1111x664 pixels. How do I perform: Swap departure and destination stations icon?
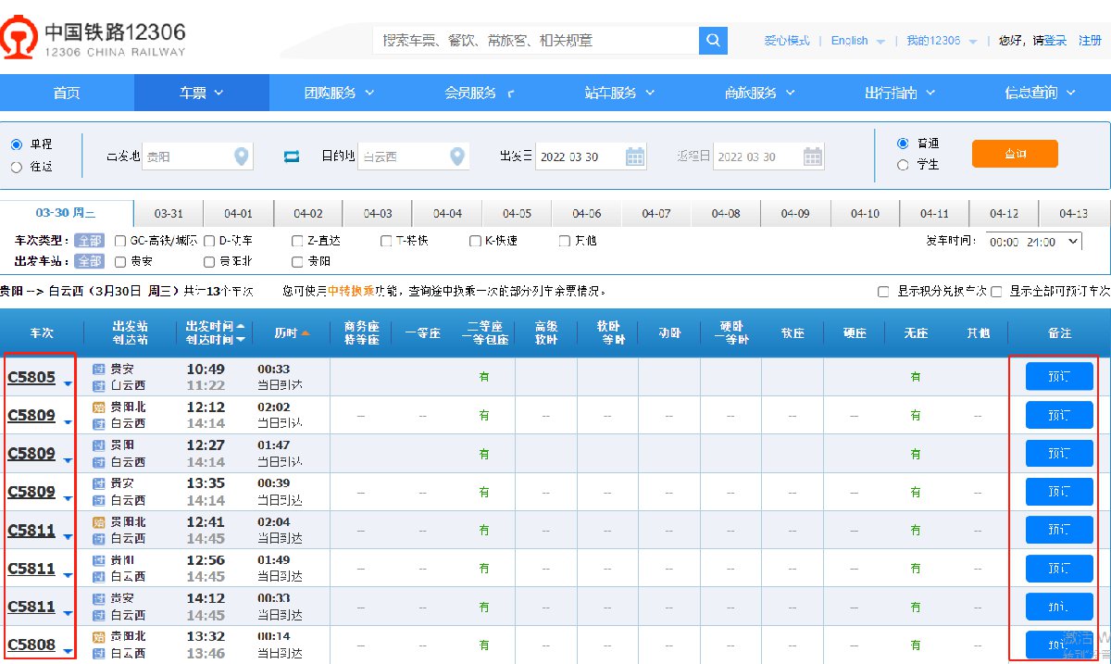(x=292, y=157)
